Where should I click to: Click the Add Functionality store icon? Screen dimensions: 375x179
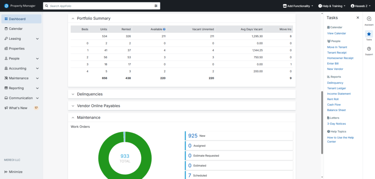point(285,6)
